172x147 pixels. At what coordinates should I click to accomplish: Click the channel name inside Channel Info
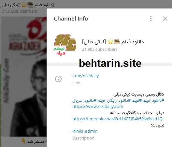pyautogui.click(x=113, y=42)
